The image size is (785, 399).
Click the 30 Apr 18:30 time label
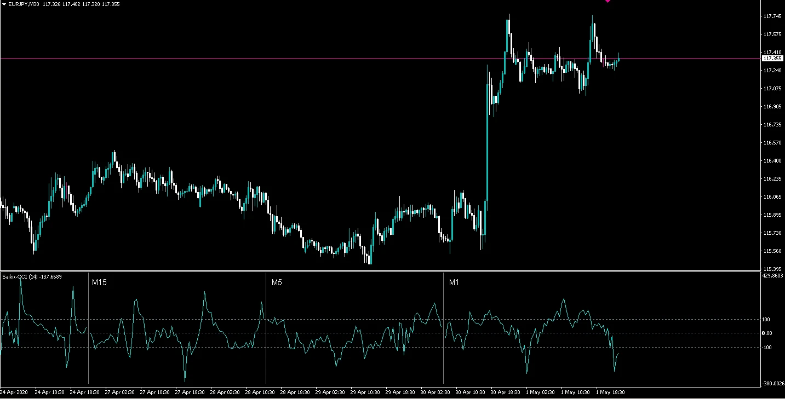pos(505,392)
